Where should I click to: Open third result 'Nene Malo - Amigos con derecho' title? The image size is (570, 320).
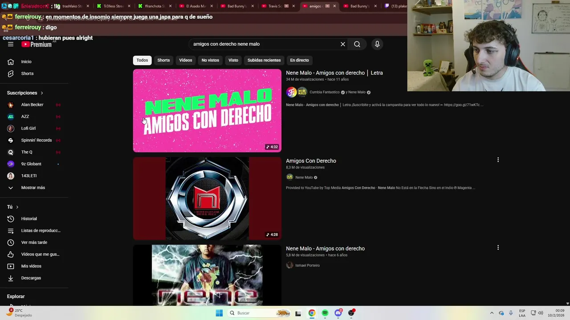click(325, 248)
